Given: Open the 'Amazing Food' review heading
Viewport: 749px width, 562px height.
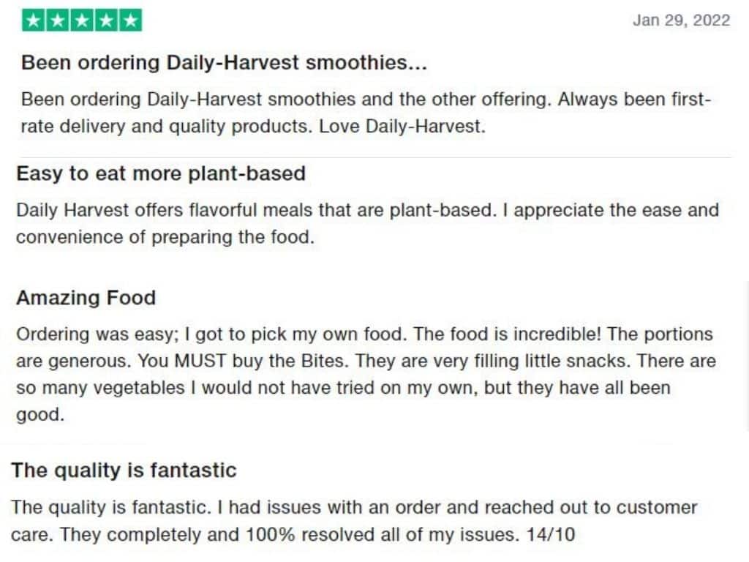Looking at the screenshot, I should [86, 298].
